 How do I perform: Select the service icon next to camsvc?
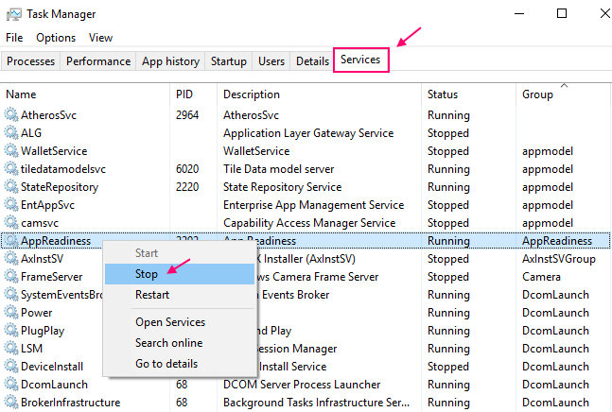(x=11, y=223)
